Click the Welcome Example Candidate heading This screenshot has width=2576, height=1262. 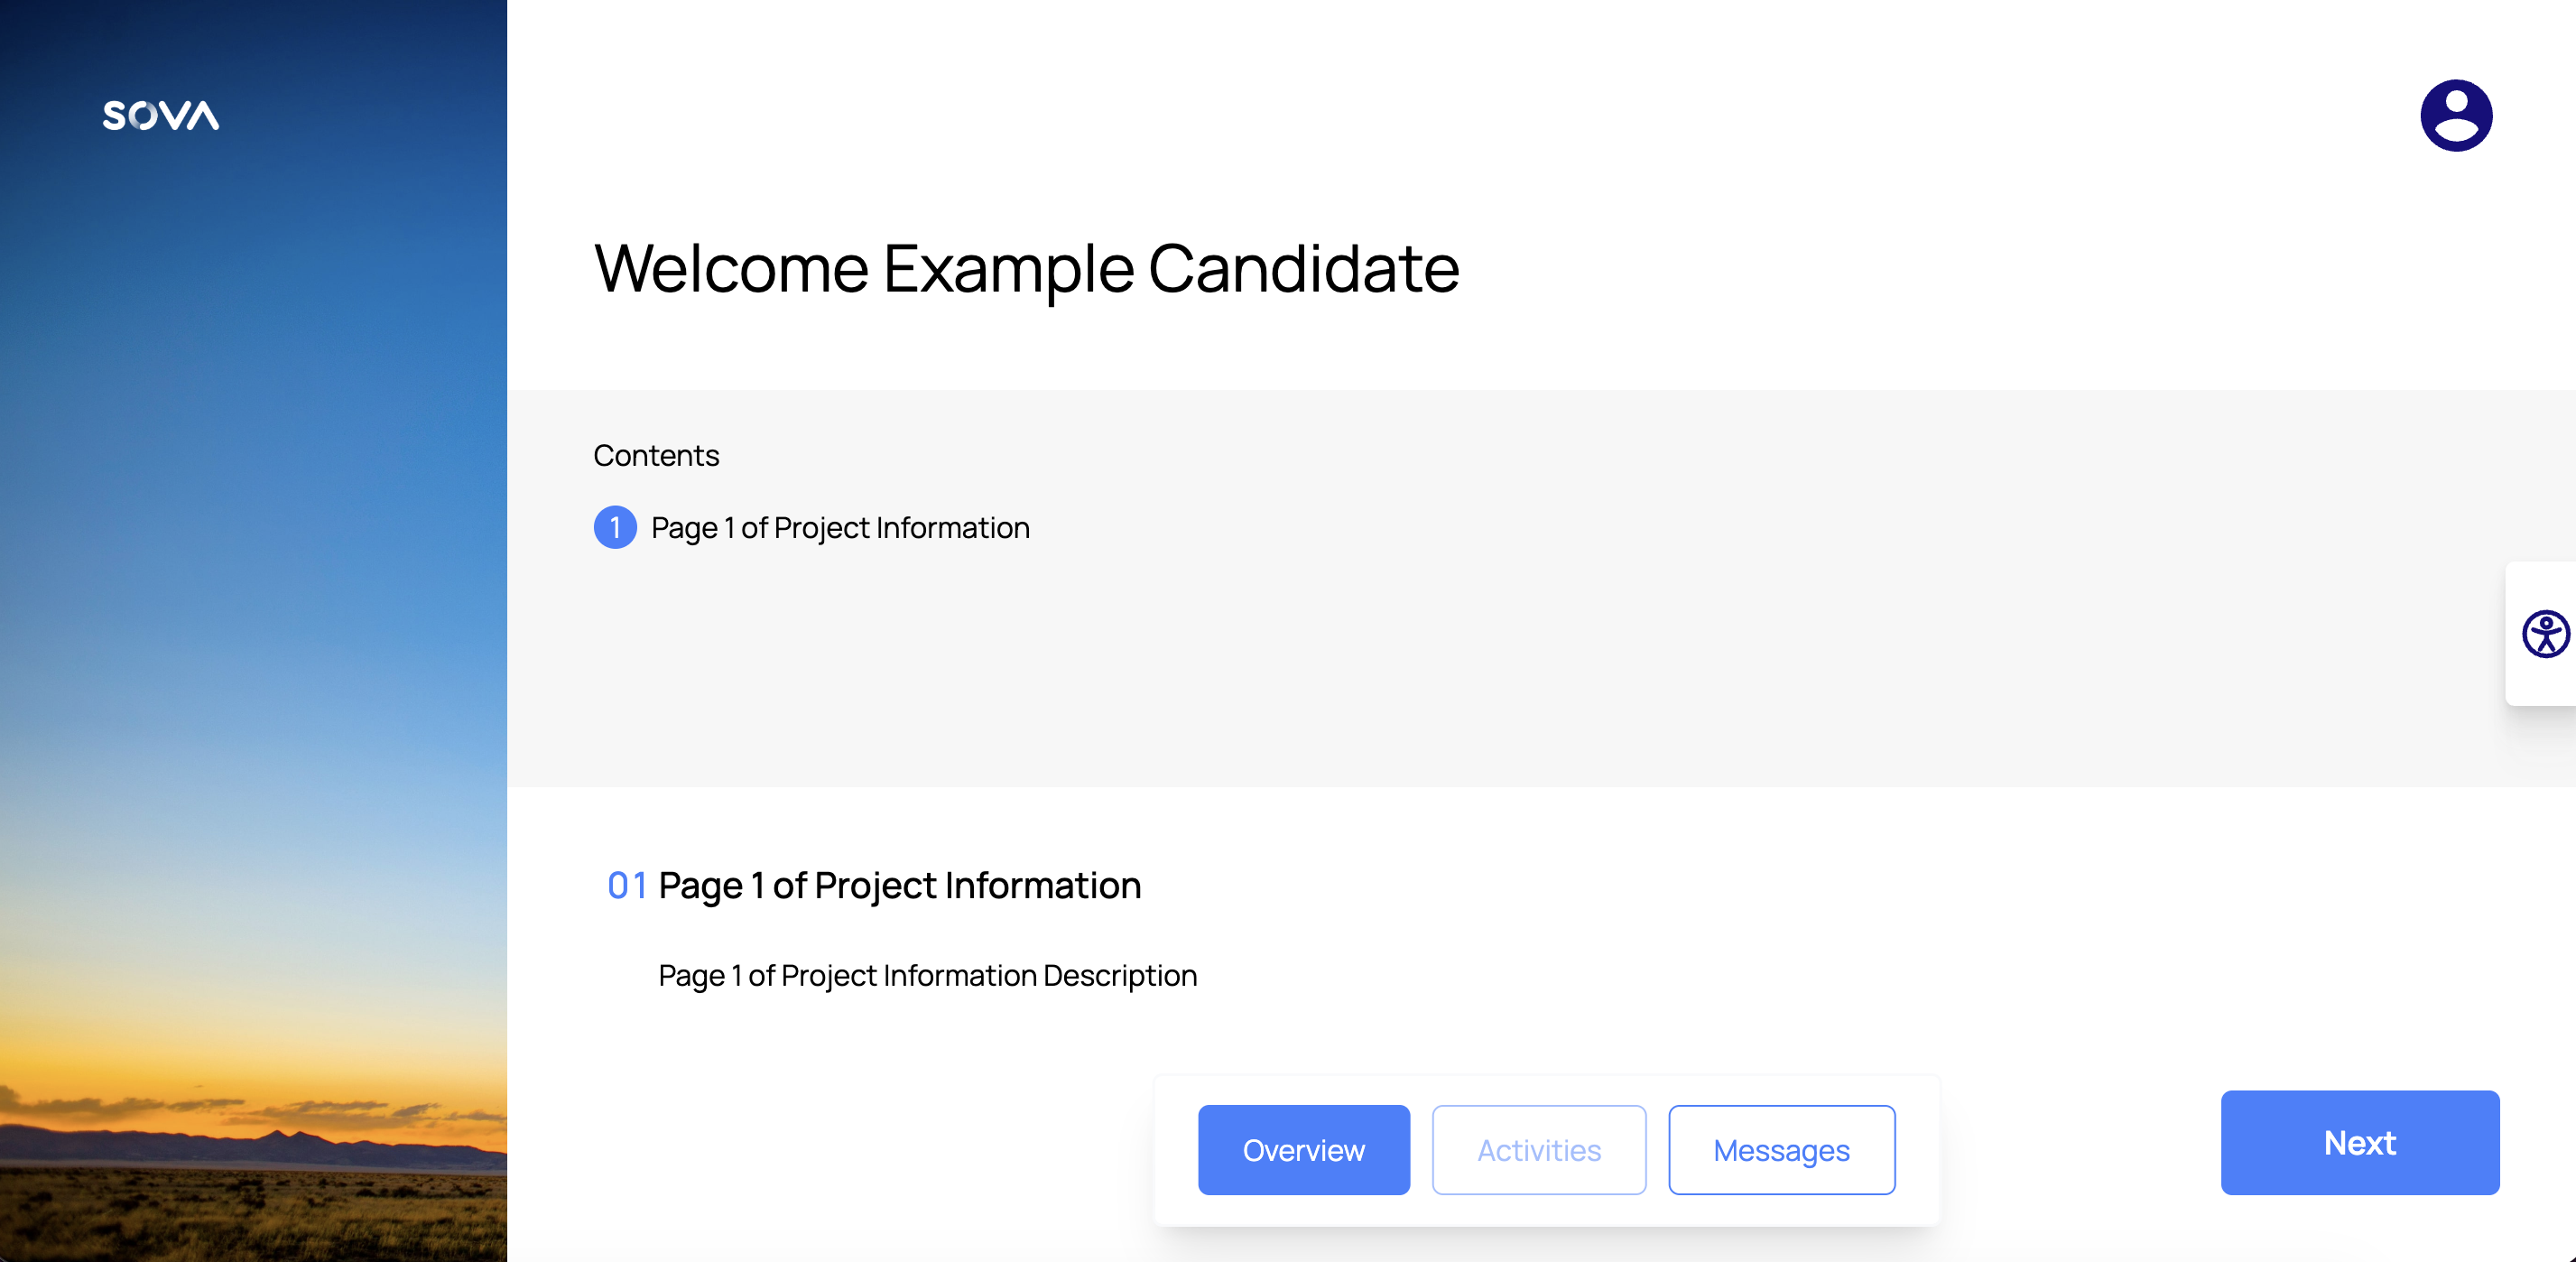pos(1027,268)
